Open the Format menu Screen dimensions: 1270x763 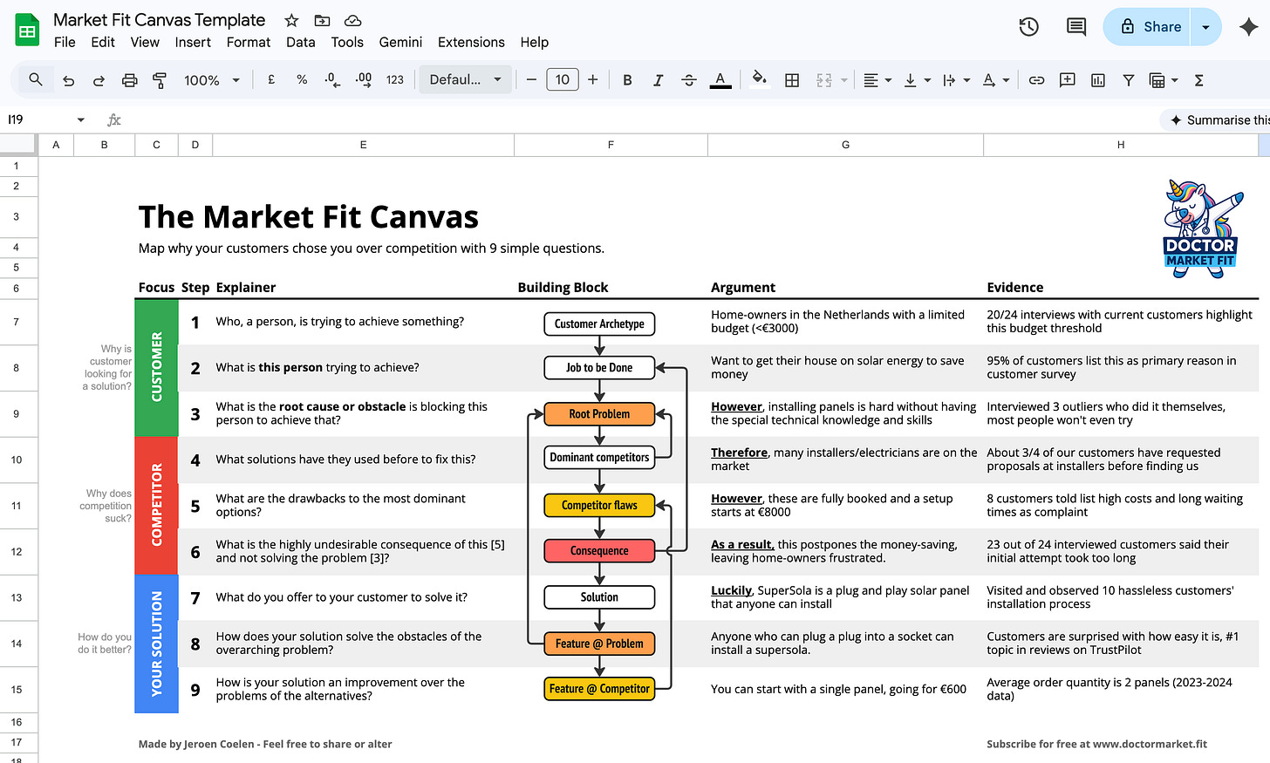pos(249,42)
